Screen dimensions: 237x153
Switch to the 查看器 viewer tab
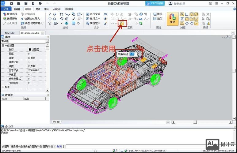click(x=17, y=9)
